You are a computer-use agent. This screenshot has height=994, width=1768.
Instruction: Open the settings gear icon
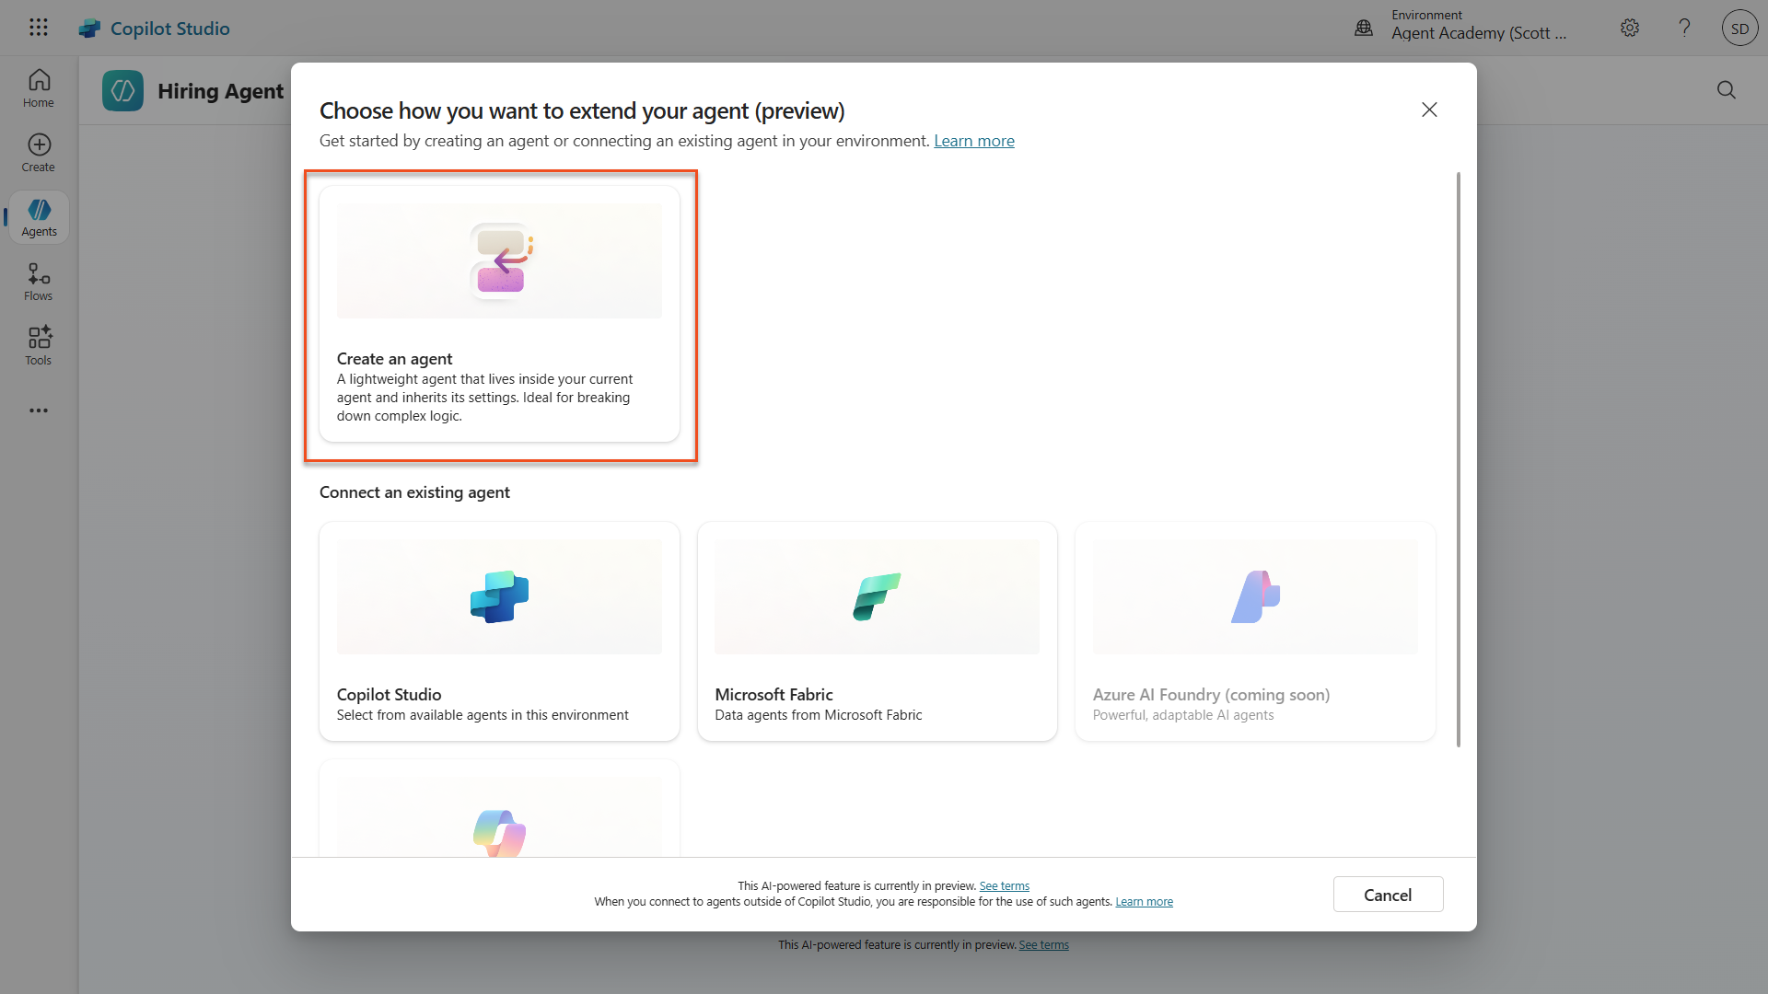1630,28
